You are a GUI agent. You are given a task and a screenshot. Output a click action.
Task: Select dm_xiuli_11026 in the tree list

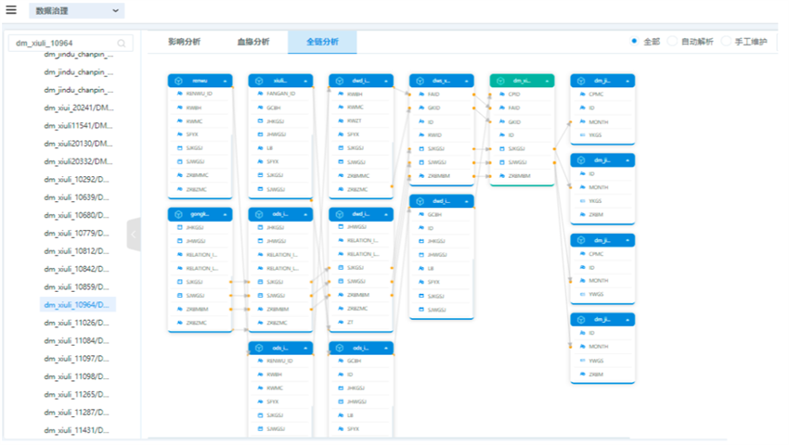click(x=78, y=323)
